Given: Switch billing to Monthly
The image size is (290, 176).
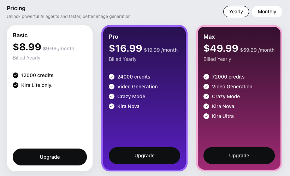Looking at the screenshot, I should coord(267,12).
